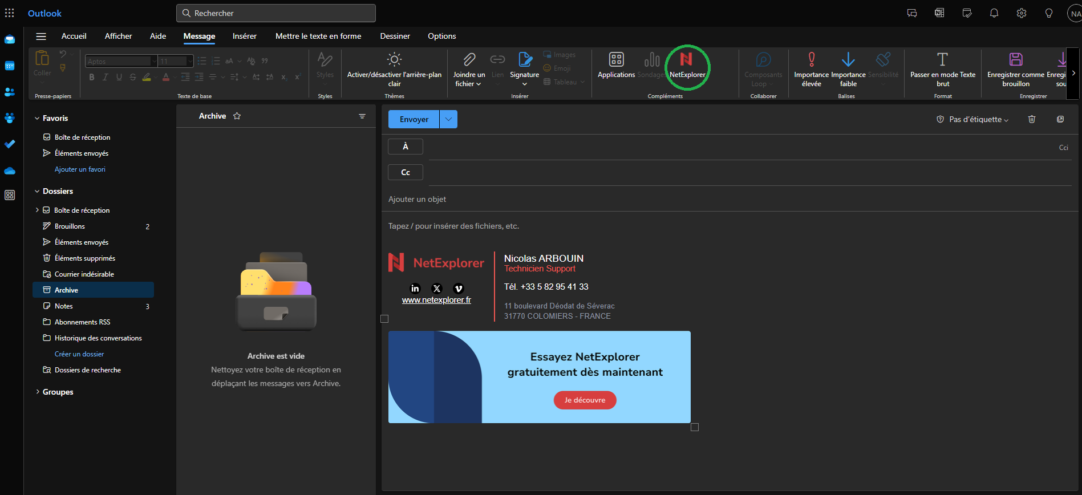Open the Pas d'étiquette label dropdown
This screenshot has height=495, width=1082.
click(972, 119)
